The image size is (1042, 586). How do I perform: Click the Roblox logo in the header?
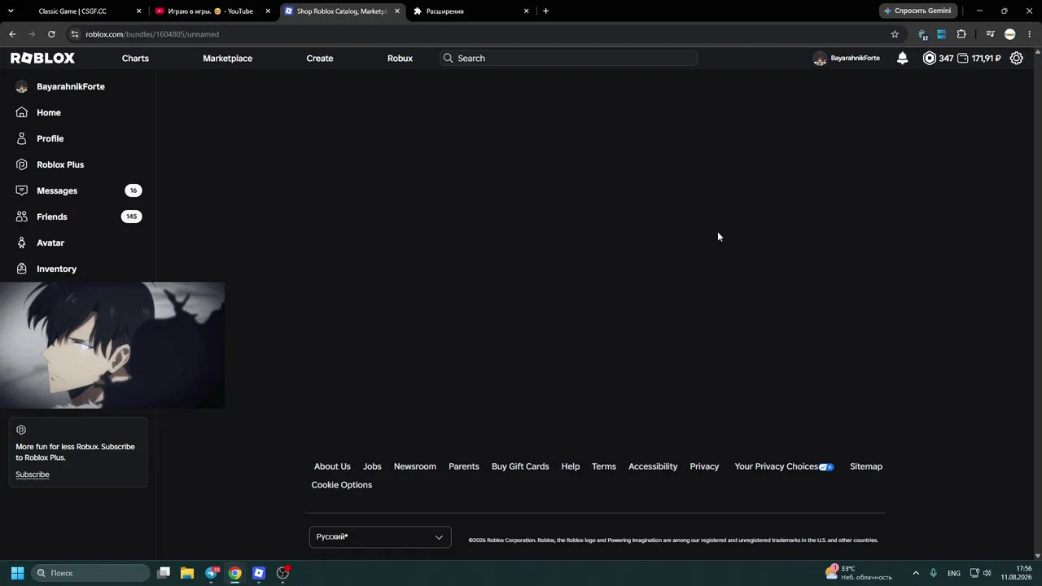click(x=42, y=58)
